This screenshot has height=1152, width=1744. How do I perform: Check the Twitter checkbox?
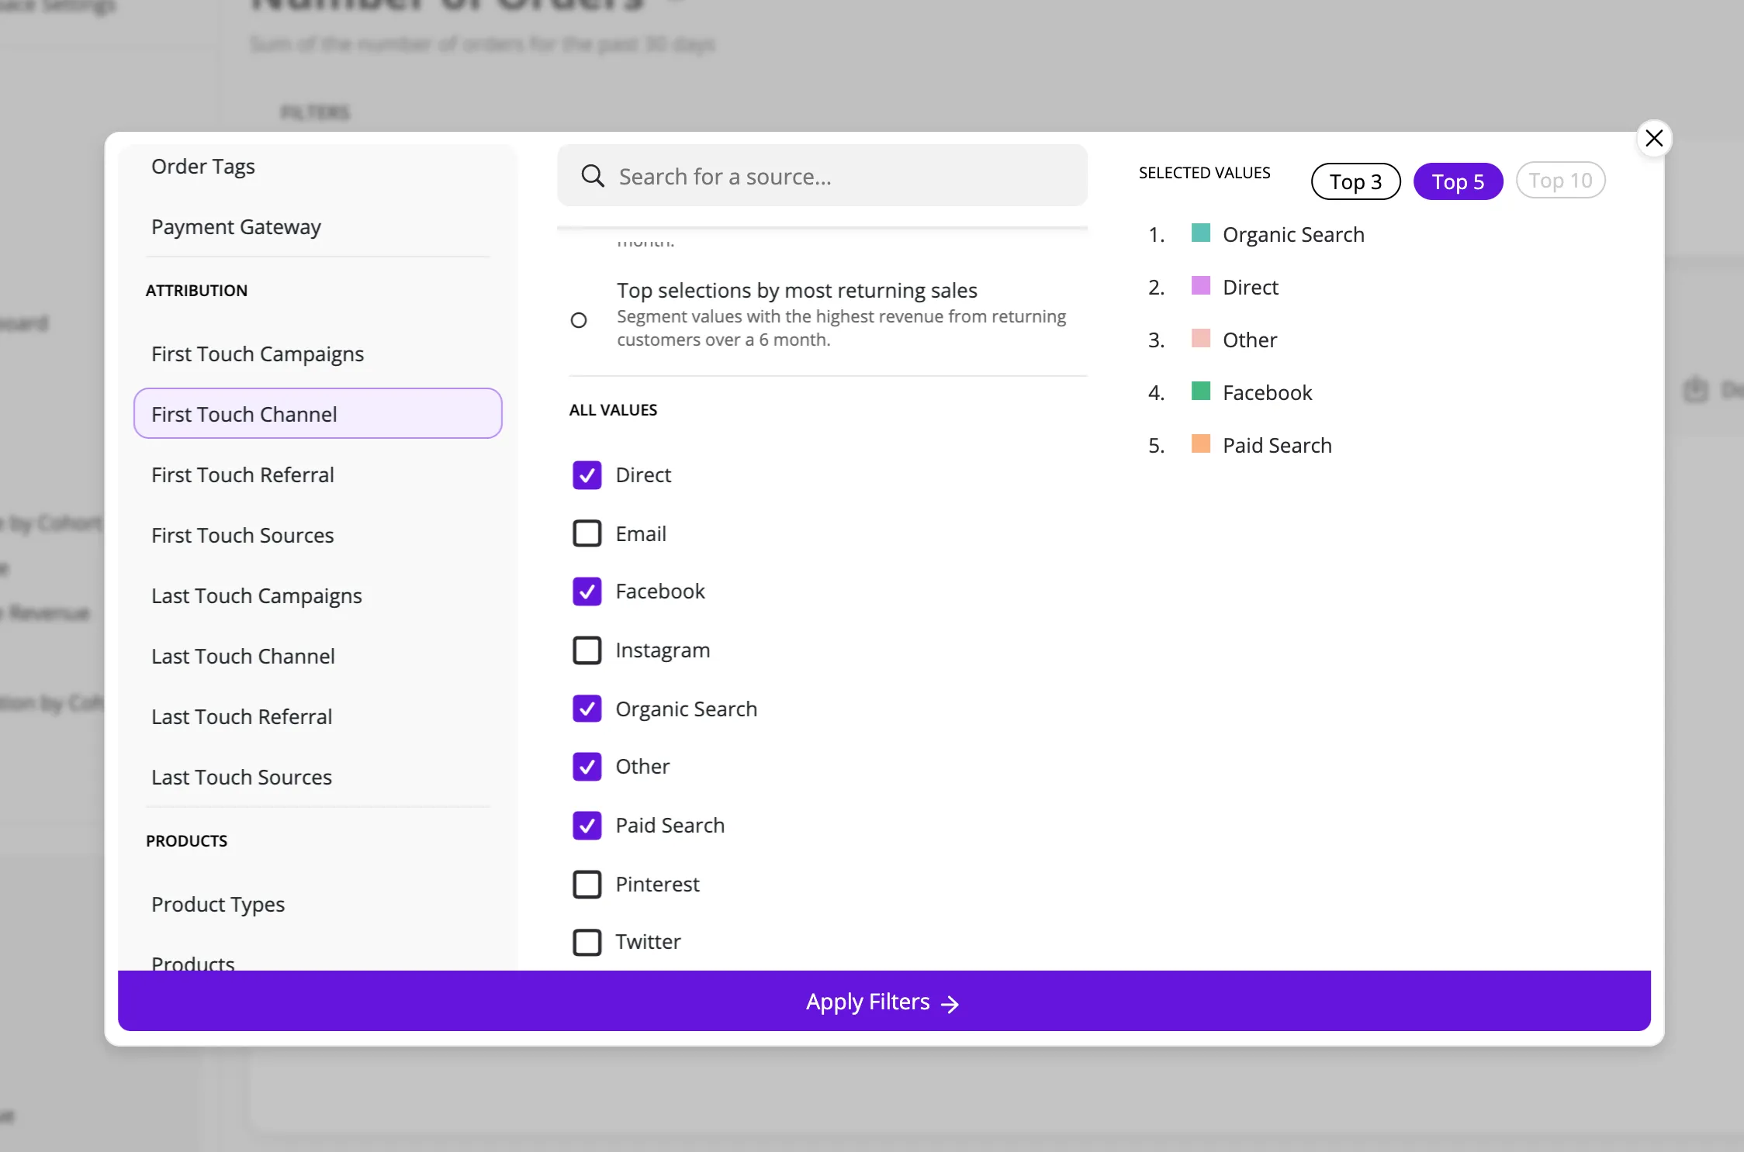point(587,942)
